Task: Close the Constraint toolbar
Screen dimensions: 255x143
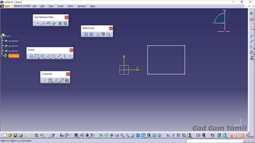Action: pos(68,74)
